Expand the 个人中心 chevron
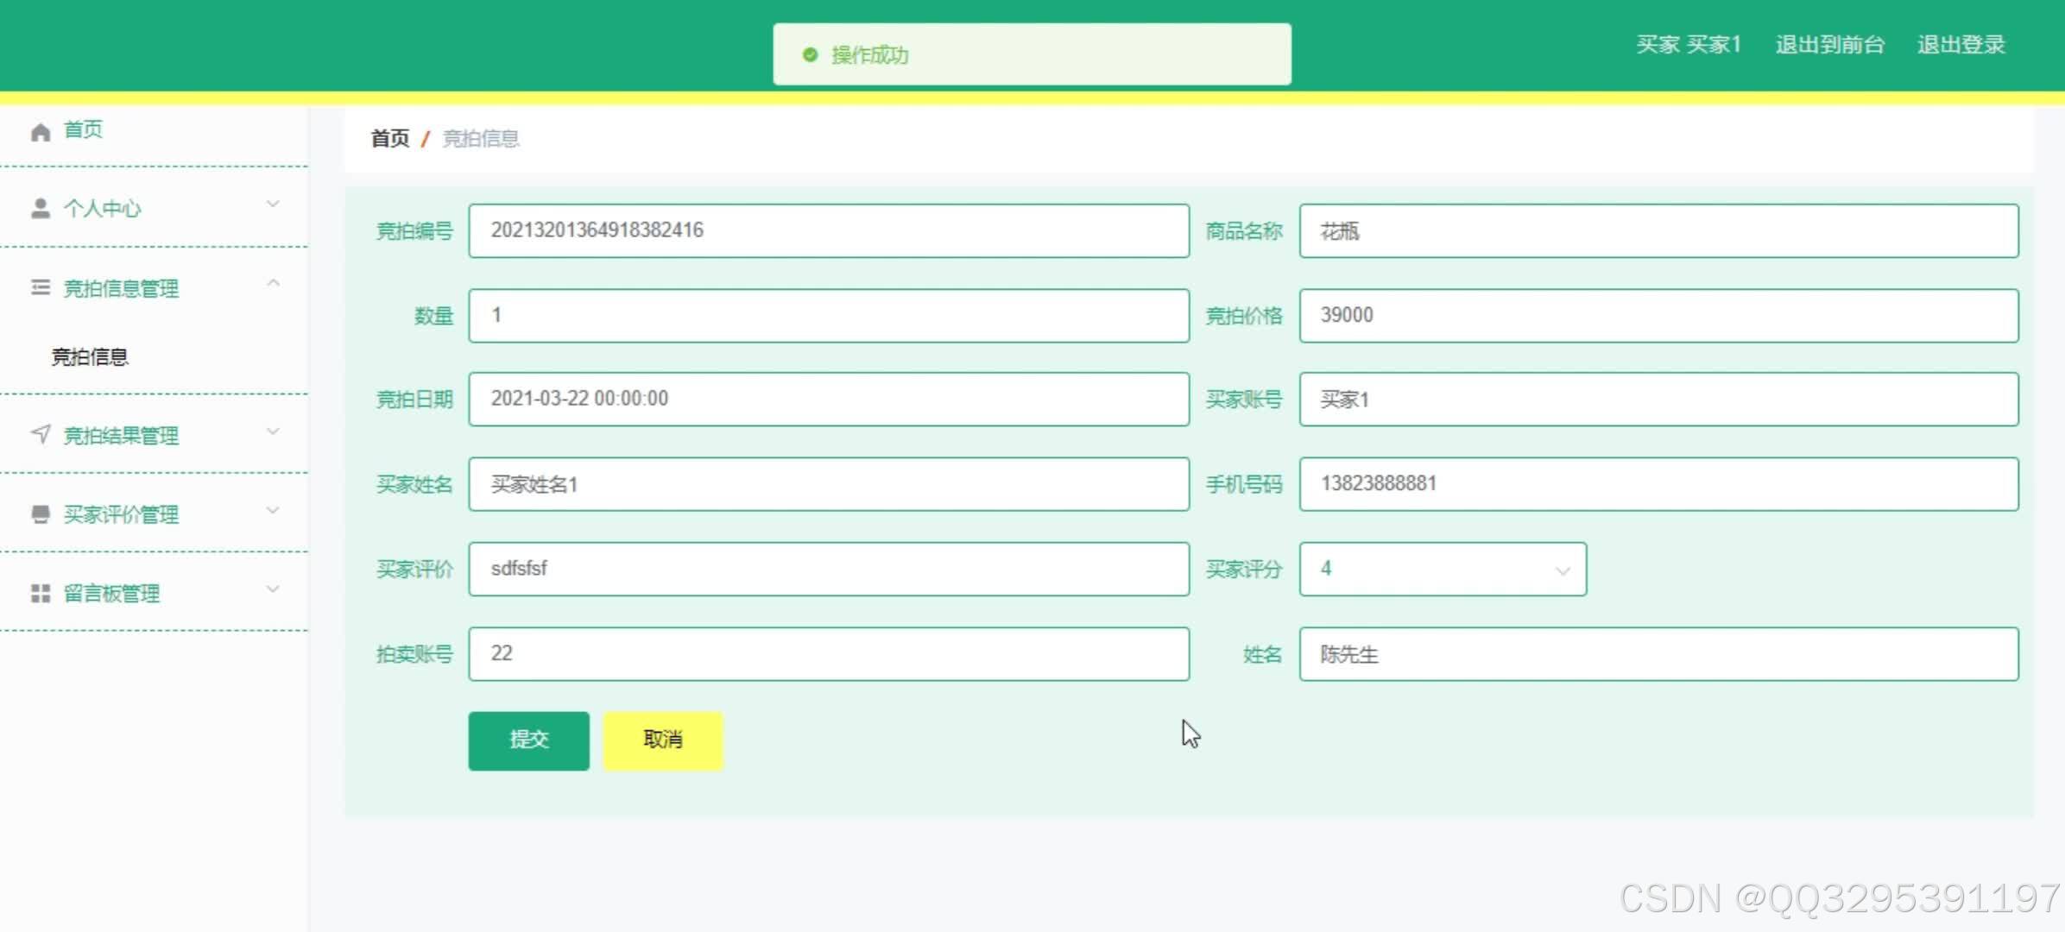Viewport: 2065px width, 932px height. tap(273, 205)
